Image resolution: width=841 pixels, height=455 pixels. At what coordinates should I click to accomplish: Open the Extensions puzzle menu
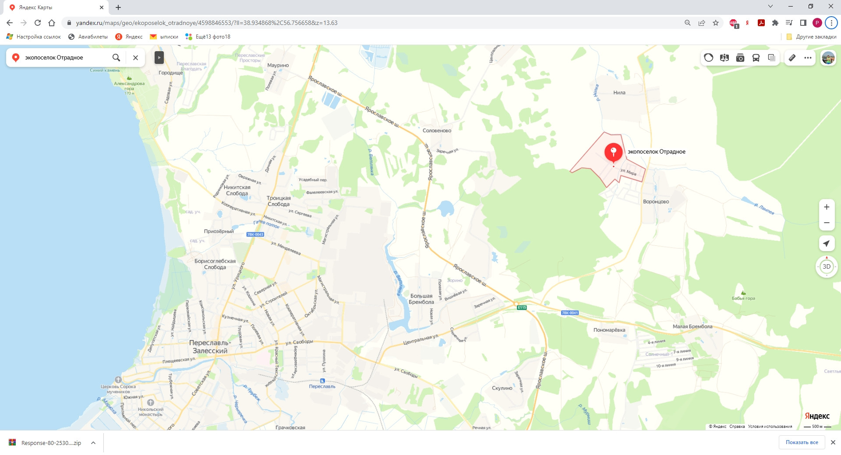click(x=775, y=23)
